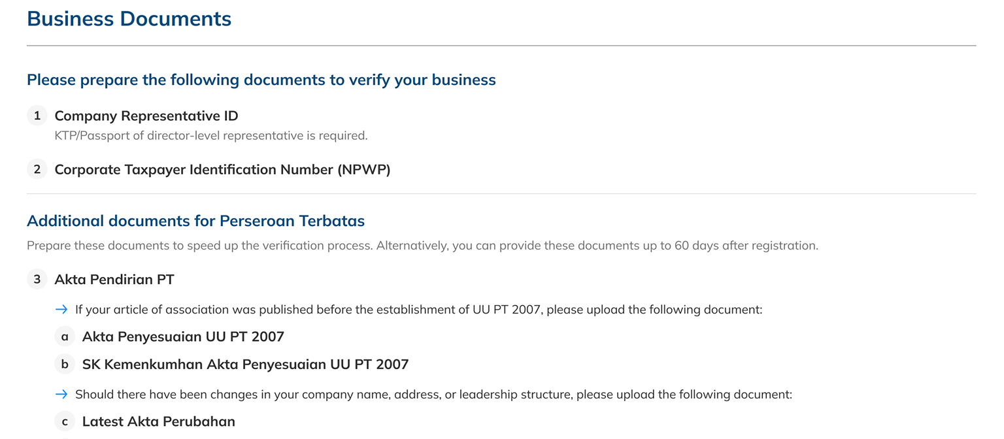Select 'Akta Penyesuaian UU PT 2007' item 'a'
The width and height of the screenshot is (1004, 439).
(183, 337)
